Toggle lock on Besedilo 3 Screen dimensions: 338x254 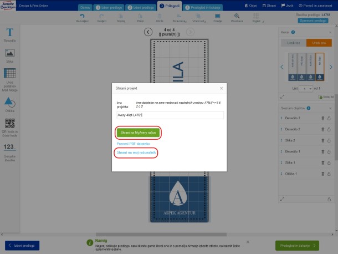[329, 118]
